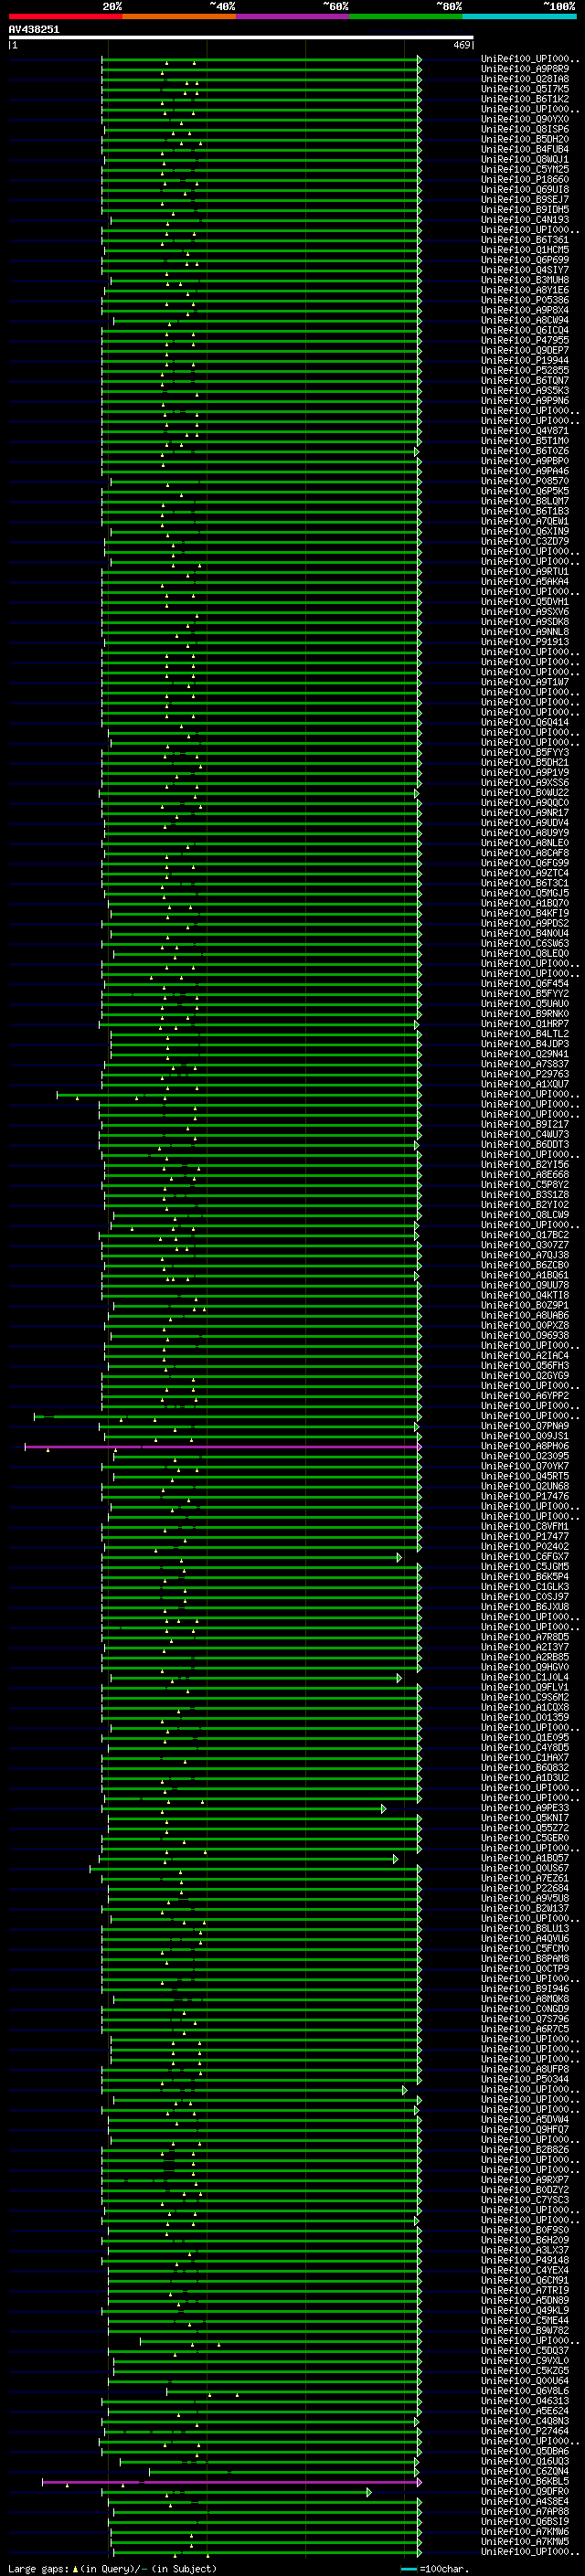Select hit UniRef100_A8Y1E6
The height and width of the screenshot is (2576, 585).
pyautogui.click(x=525, y=290)
